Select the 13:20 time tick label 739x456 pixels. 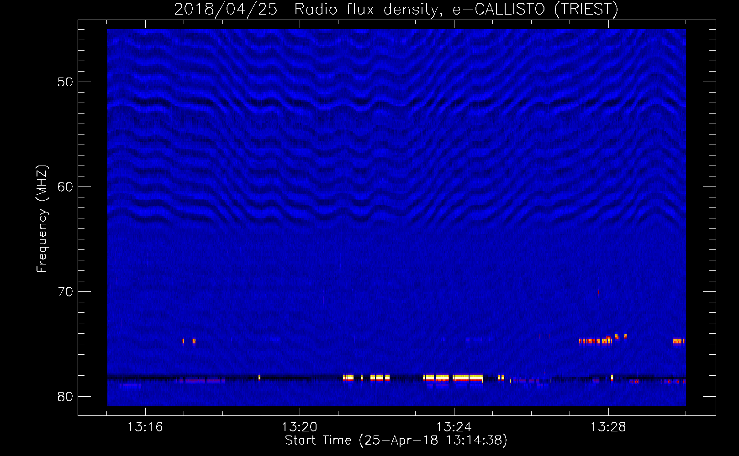coord(299,427)
